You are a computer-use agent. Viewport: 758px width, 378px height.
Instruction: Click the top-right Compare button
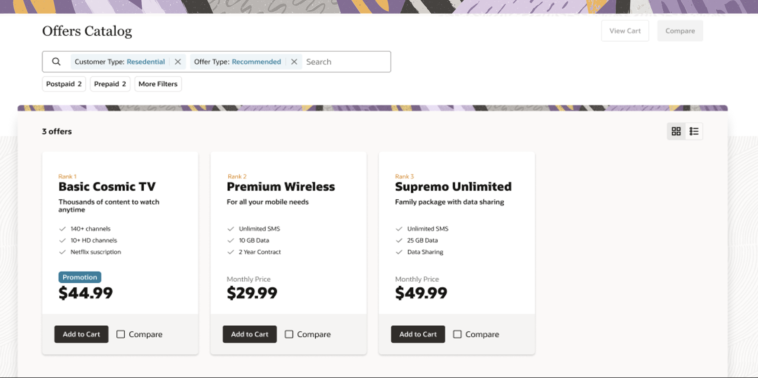[680, 31]
